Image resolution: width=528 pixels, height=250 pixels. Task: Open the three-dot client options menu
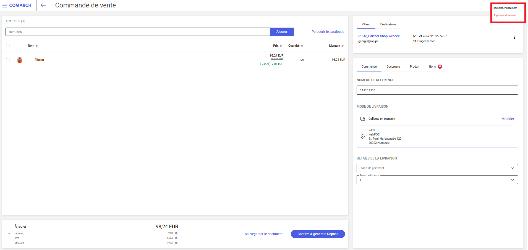pos(514,37)
